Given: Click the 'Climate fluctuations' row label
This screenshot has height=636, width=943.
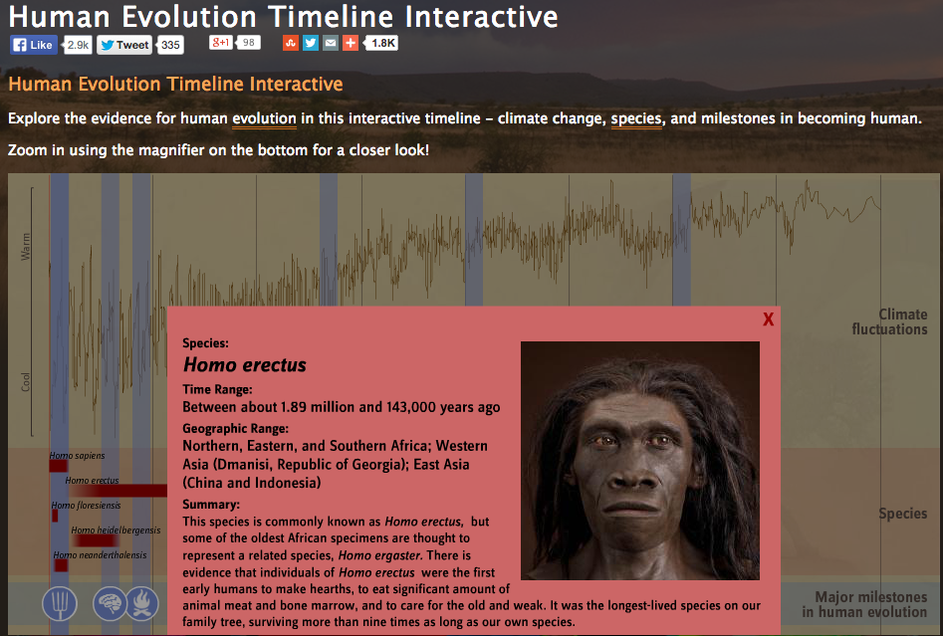Looking at the screenshot, I should pyautogui.click(x=889, y=321).
